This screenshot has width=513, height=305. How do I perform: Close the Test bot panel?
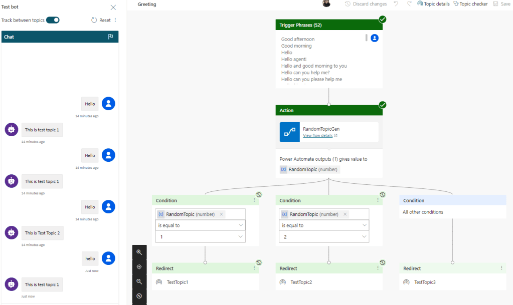tap(113, 7)
